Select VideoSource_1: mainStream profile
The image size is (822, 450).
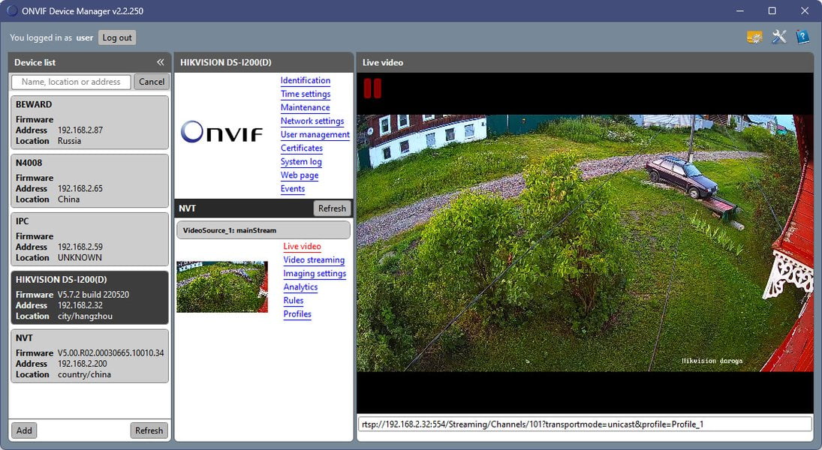(x=263, y=230)
